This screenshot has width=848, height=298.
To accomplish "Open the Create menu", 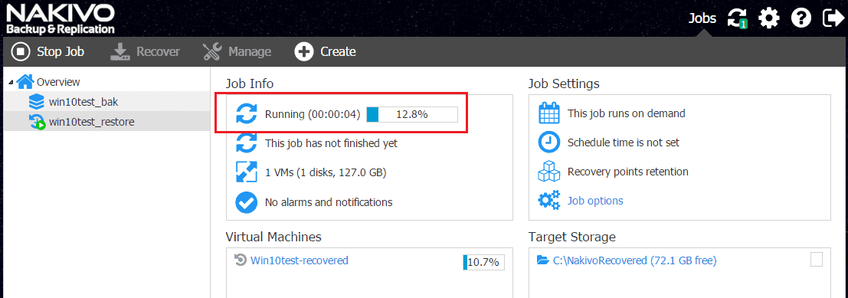I will pyautogui.click(x=325, y=52).
